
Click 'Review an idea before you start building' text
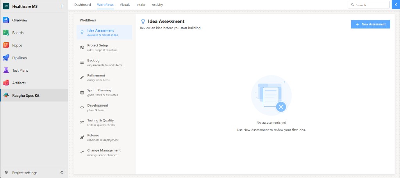pos(171,28)
